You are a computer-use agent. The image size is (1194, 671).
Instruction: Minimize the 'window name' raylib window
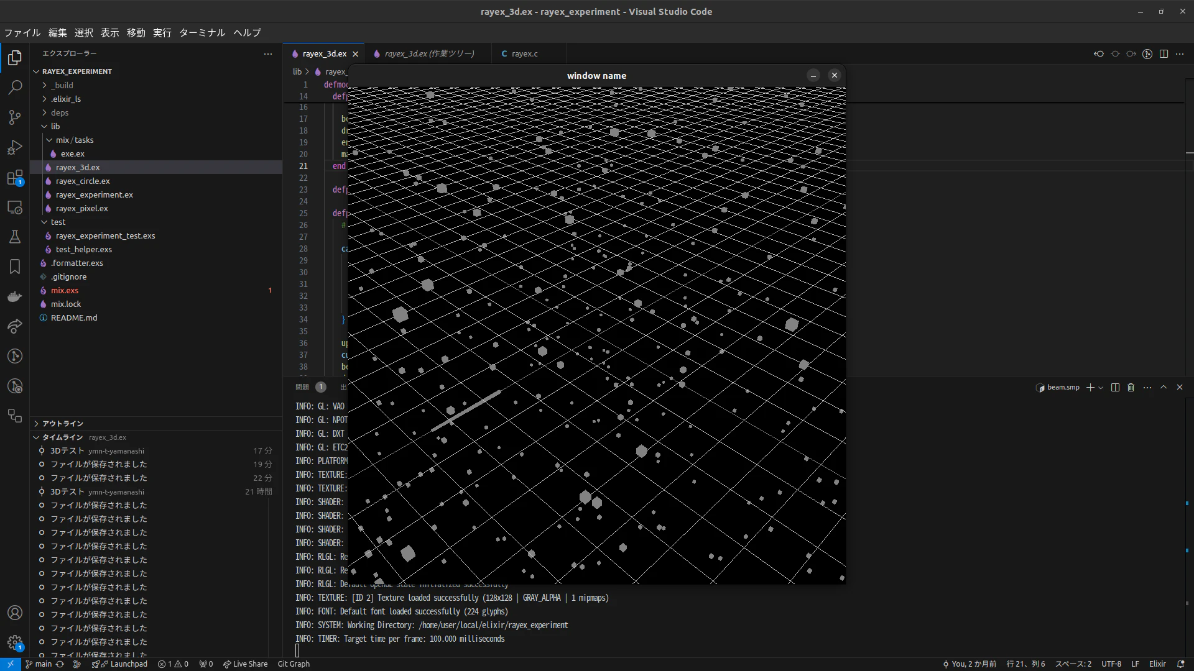click(x=813, y=76)
